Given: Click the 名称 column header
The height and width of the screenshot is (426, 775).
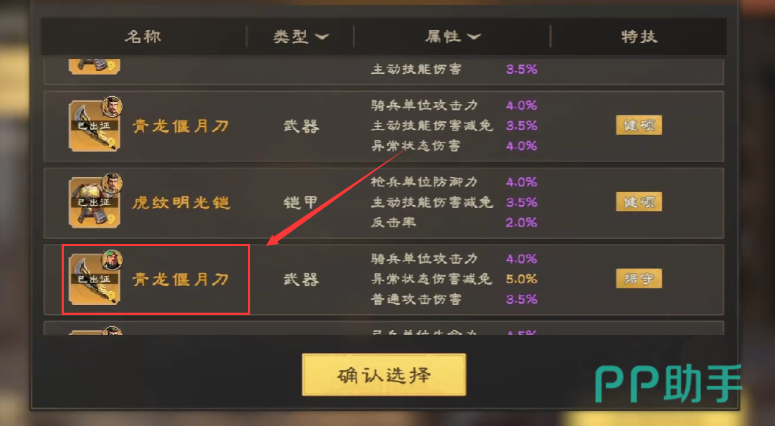Looking at the screenshot, I should 143,37.
